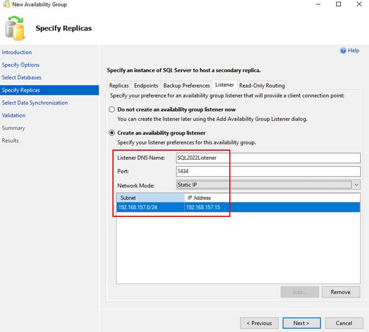The height and width of the screenshot is (332, 369).
Task: Click the Port number field
Action: (267, 171)
